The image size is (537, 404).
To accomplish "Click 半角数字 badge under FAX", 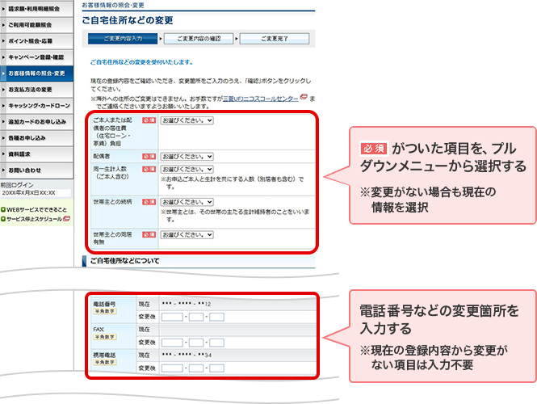I will (x=105, y=337).
